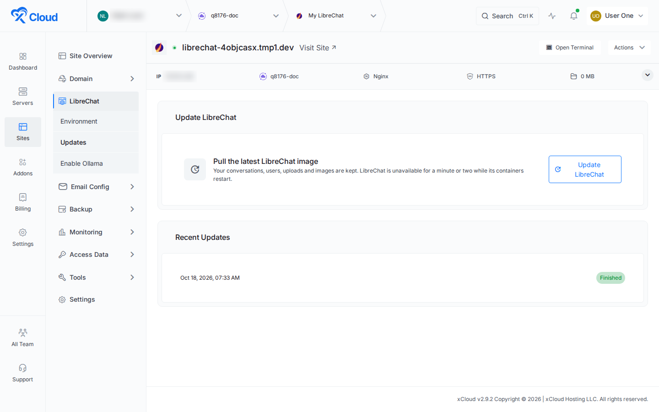This screenshot has width=659, height=412.
Task: Open the Dashboard section
Action: pyautogui.click(x=23, y=61)
